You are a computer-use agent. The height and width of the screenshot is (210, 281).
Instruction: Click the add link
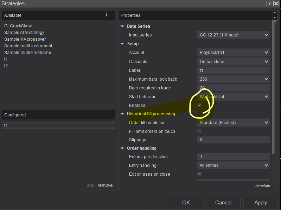click(91, 185)
